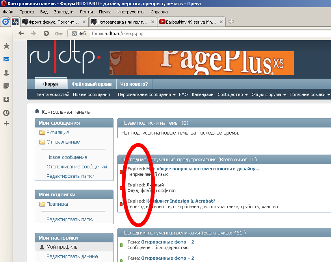Open Редактировать папки under Мои подписки
Image resolution: width=331 pixels, height=262 pixels.
coord(71,220)
